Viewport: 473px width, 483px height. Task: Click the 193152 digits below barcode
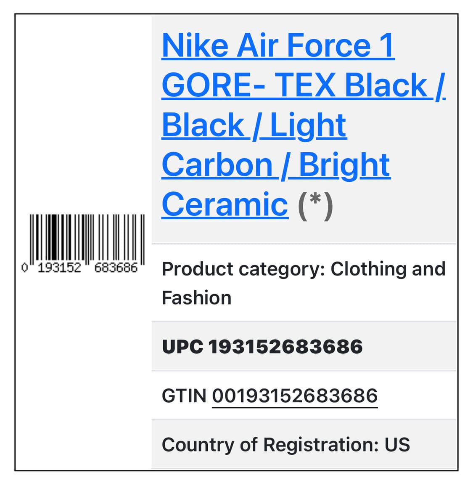[59, 268]
